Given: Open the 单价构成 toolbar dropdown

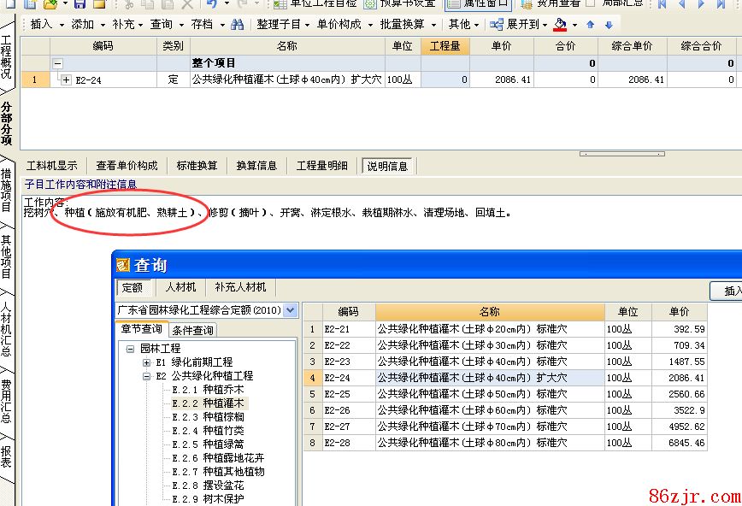Looking at the screenshot, I should (x=344, y=25).
